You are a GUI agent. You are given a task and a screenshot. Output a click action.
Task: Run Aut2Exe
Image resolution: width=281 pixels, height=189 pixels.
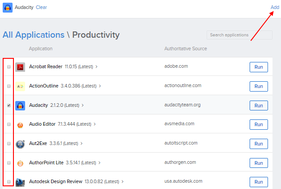(x=259, y=144)
